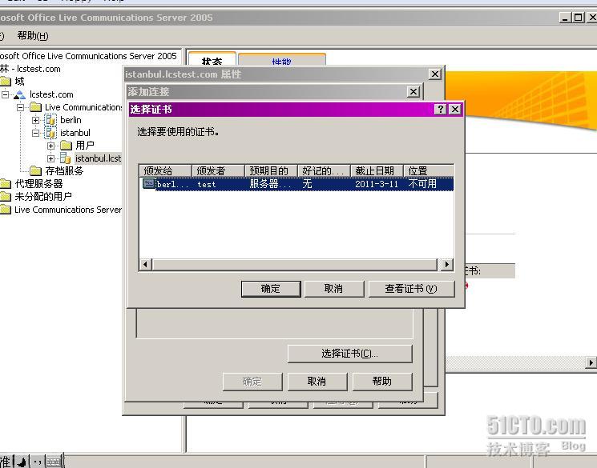Select the berlin tree item
This screenshot has height=468, width=597.
point(71,120)
